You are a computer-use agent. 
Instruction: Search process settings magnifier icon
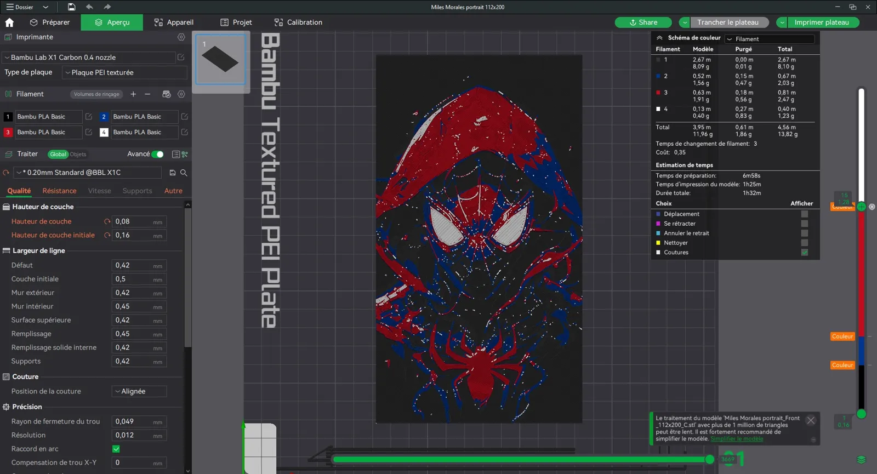(184, 173)
